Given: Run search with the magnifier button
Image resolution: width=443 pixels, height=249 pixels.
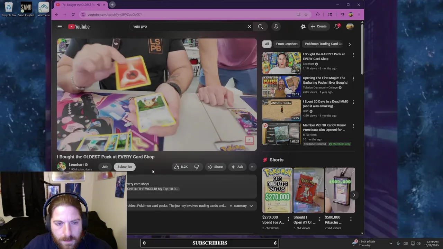Looking at the screenshot, I should pos(260,27).
